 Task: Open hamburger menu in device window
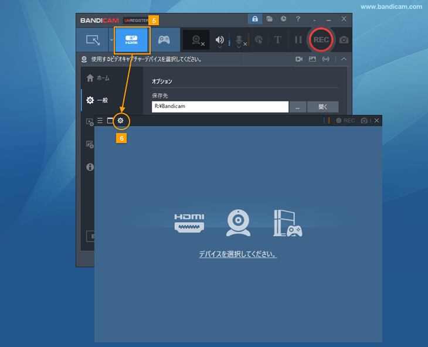100,121
